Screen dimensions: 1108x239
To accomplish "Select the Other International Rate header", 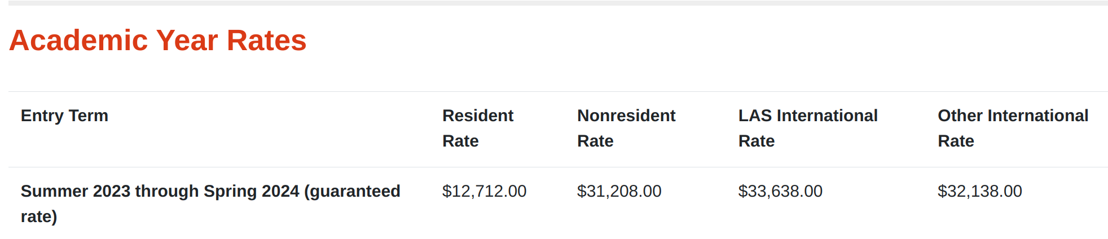I will click(x=1013, y=128).
